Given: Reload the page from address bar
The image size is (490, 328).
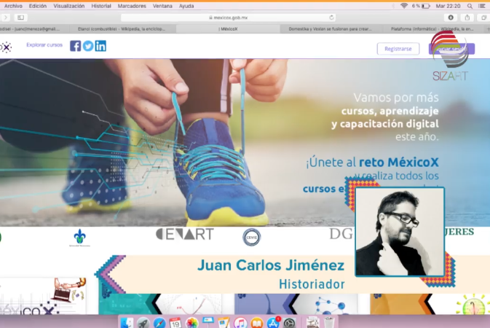Looking at the screenshot, I should pos(332,17).
